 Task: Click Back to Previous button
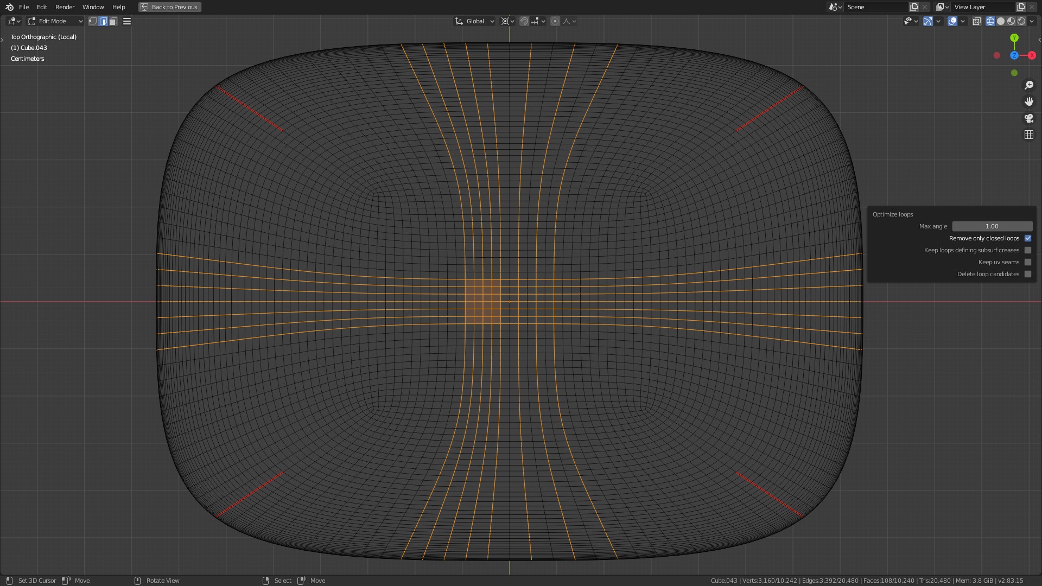[x=169, y=7]
